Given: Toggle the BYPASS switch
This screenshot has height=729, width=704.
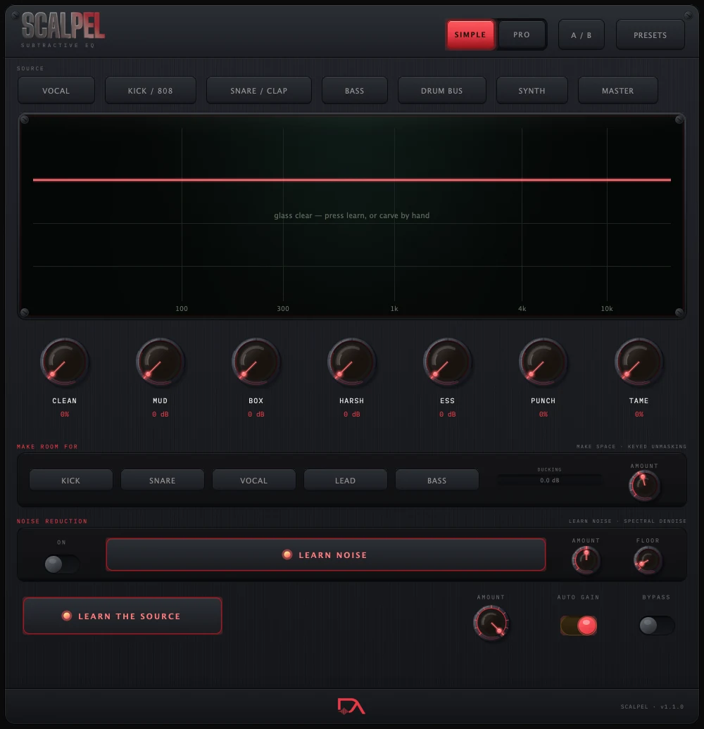Looking at the screenshot, I should (656, 626).
